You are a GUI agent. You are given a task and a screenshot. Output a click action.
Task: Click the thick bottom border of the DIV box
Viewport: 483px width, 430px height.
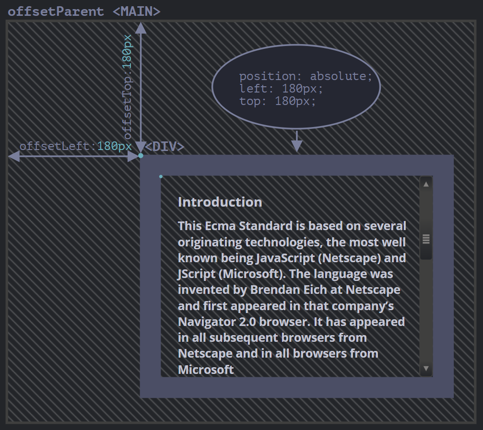click(296, 387)
